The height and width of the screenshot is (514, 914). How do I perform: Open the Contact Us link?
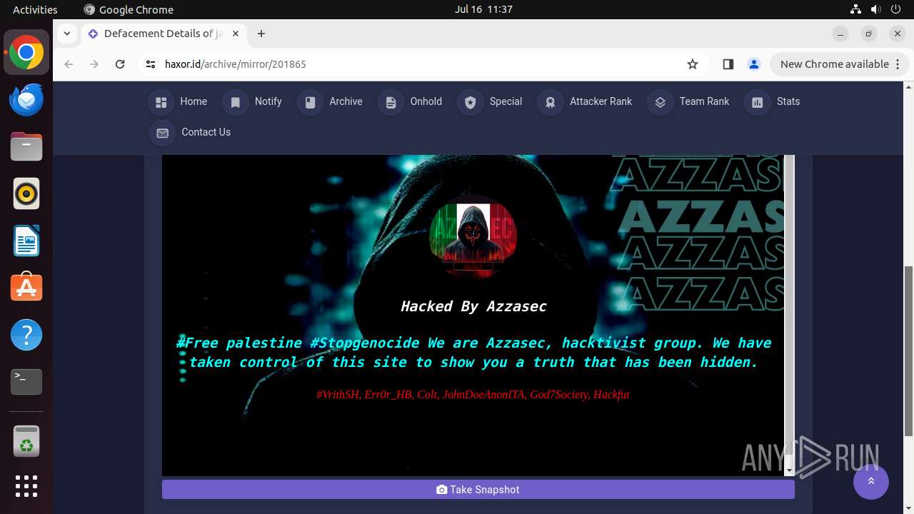pyautogui.click(x=206, y=132)
